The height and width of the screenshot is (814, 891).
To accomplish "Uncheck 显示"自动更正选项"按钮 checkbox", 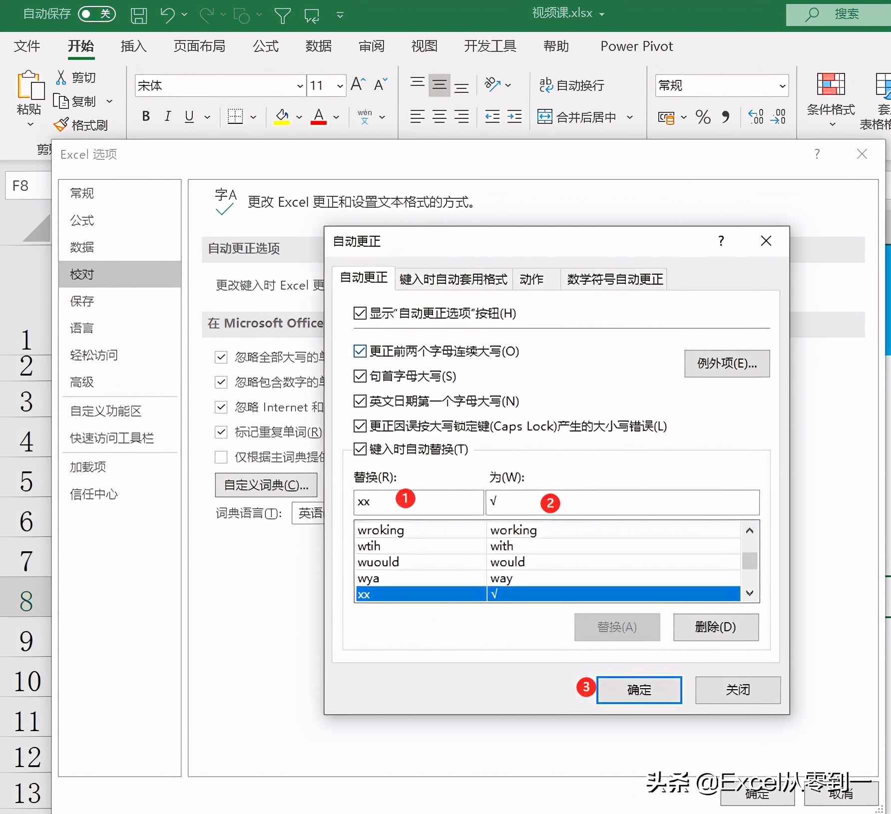I will [x=360, y=313].
